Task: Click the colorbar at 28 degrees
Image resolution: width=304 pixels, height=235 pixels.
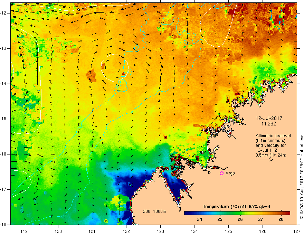Action: [281, 213]
